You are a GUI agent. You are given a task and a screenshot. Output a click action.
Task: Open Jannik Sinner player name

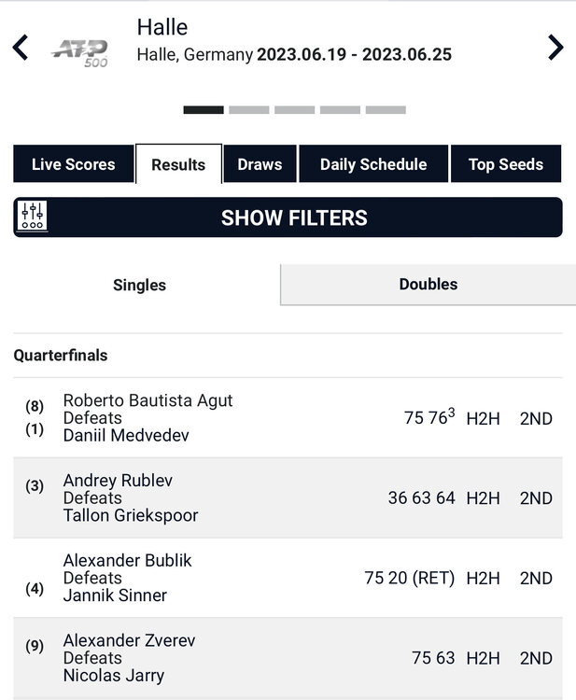click(x=115, y=595)
